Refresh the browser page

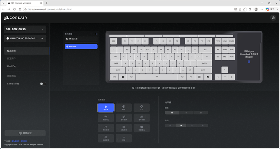coord(14,9)
